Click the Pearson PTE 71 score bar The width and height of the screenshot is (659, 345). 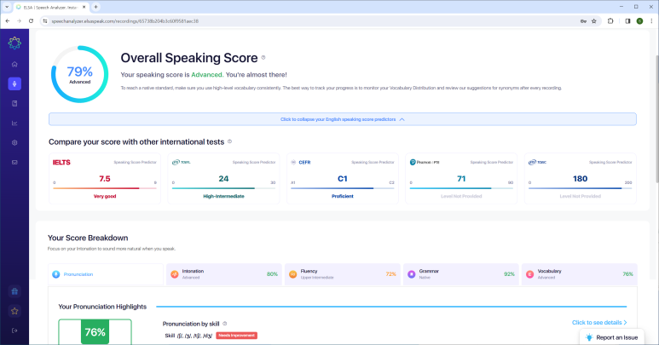pos(461,188)
